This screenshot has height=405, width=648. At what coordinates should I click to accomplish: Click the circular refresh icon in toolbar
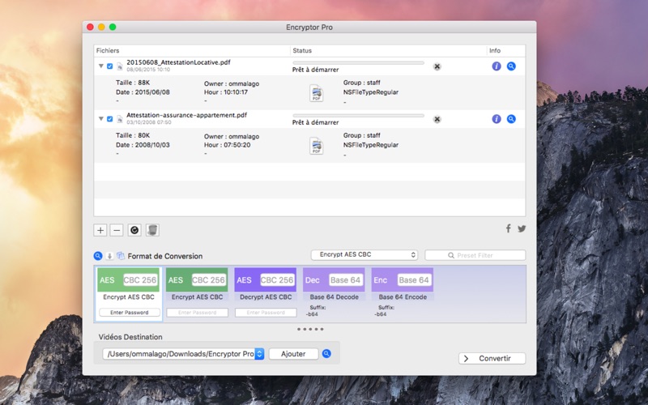pyautogui.click(x=134, y=230)
